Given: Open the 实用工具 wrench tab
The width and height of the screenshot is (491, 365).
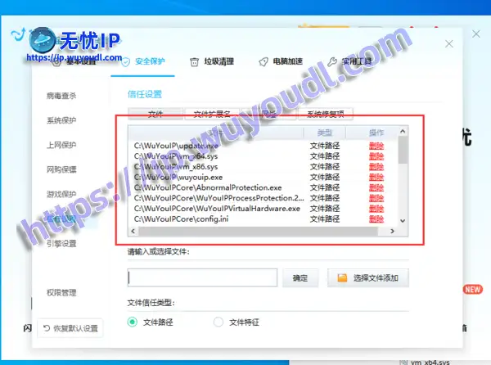Looking at the screenshot, I should click(x=350, y=61).
